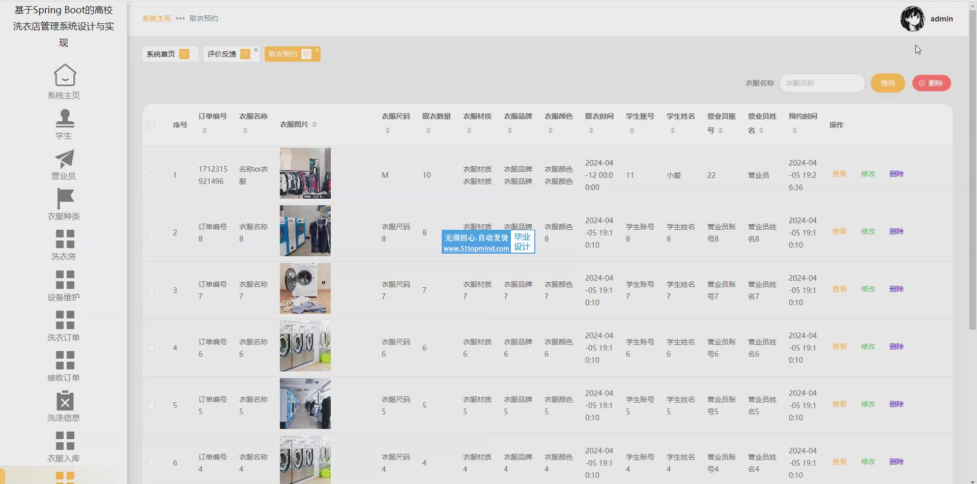Screen dimensions: 977x484
Task: Close the 取衣预约 tab
Action: click(317, 50)
